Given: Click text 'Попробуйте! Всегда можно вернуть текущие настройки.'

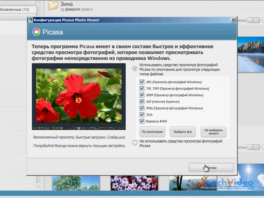Looking at the screenshot, I should pyautogui.click(x=79, y=146).
